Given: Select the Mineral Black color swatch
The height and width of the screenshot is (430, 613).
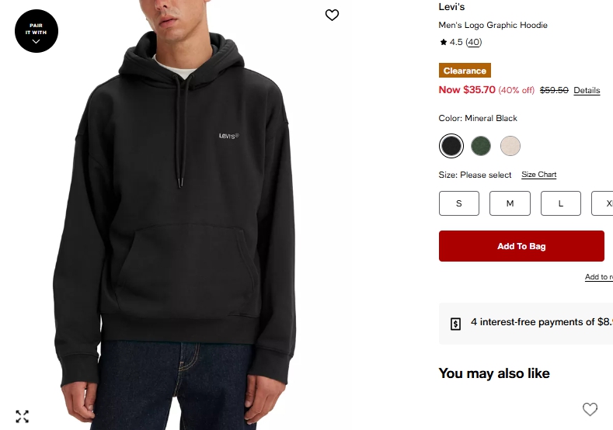Looking at the screenshot, I should click(451, 146).
